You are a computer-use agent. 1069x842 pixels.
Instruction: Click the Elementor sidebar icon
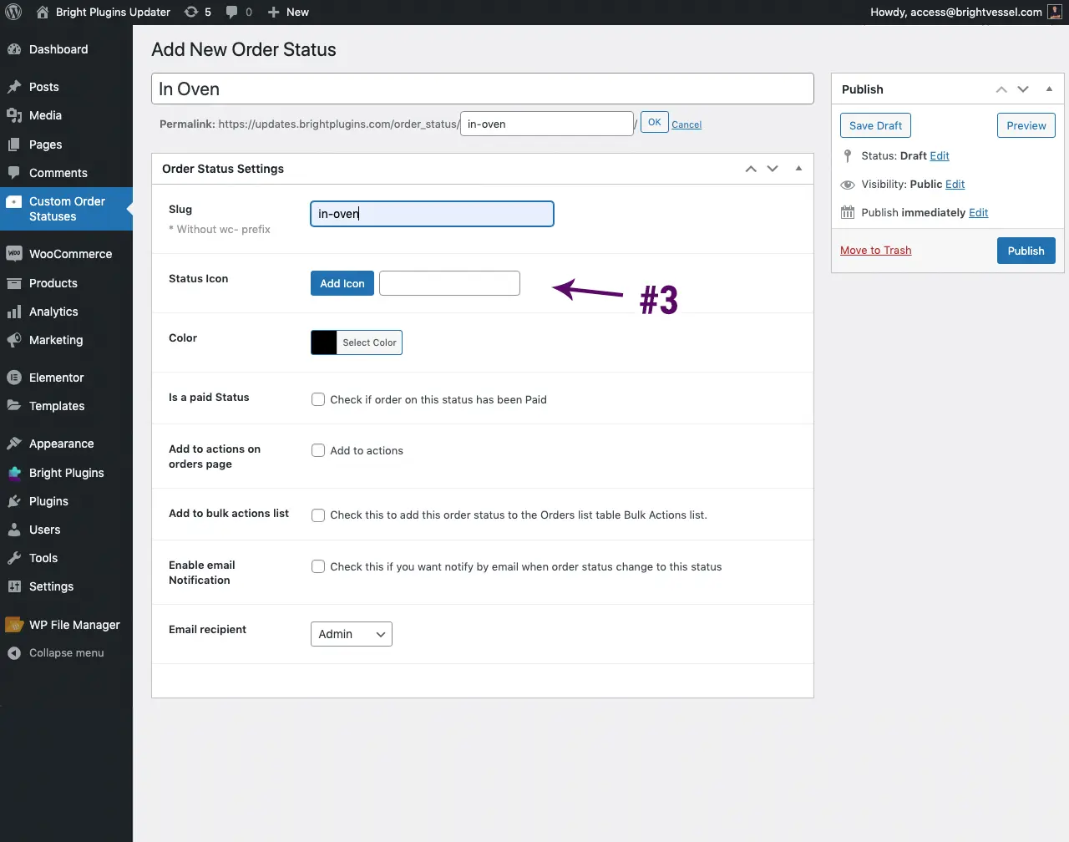click(15, 377)
